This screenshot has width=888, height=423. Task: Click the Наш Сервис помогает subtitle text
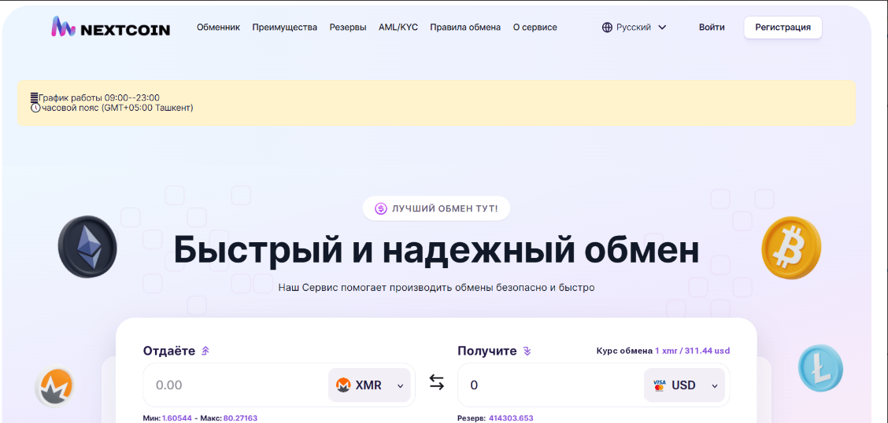click(437, 288)
